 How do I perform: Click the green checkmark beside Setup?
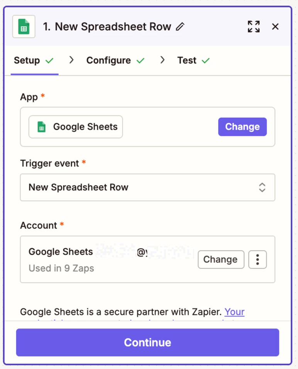click(49, 61)
